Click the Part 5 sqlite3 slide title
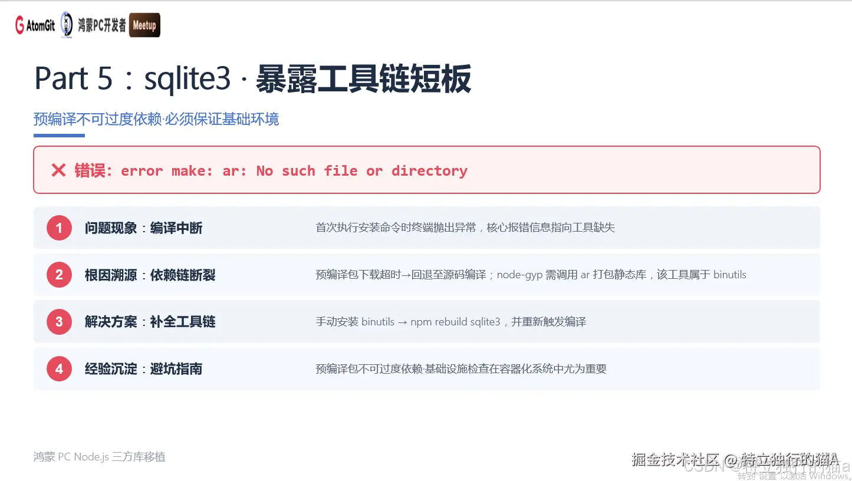852x481 pixels. pos(252,79)
